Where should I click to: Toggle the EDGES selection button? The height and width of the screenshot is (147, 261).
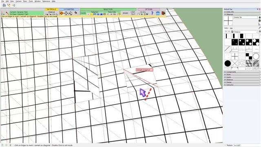click(x=125, y=13)
